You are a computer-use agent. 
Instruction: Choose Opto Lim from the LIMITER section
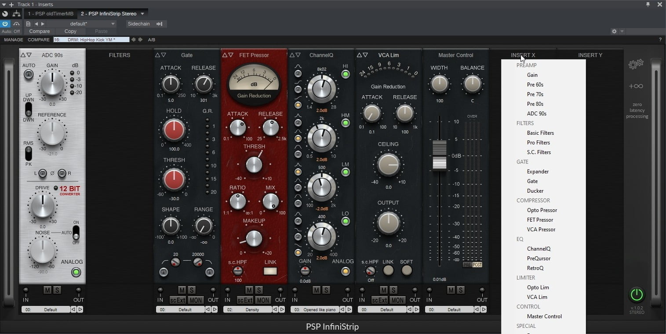pos(538,287)
